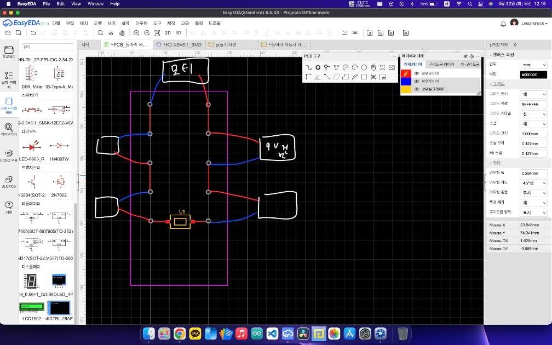Switch to the K2-3.6×6.1_SMD tab

click(180, 44)
